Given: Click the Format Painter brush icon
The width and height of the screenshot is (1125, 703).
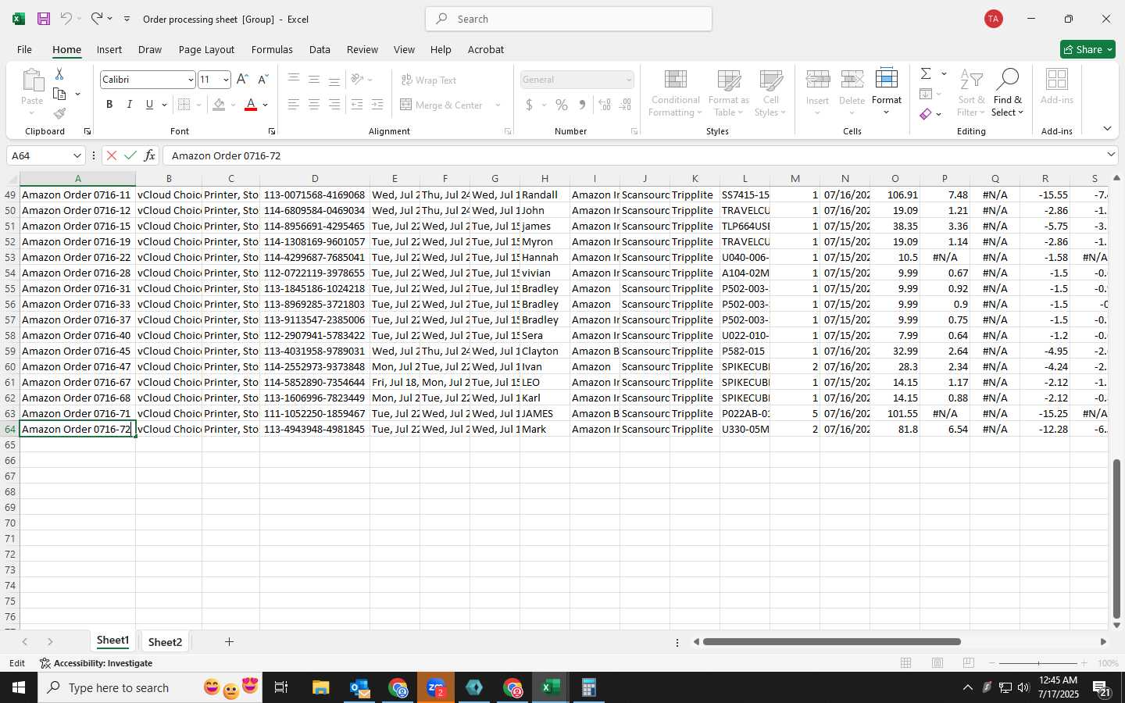Looking at the screenshot, I should pos(59,114).
